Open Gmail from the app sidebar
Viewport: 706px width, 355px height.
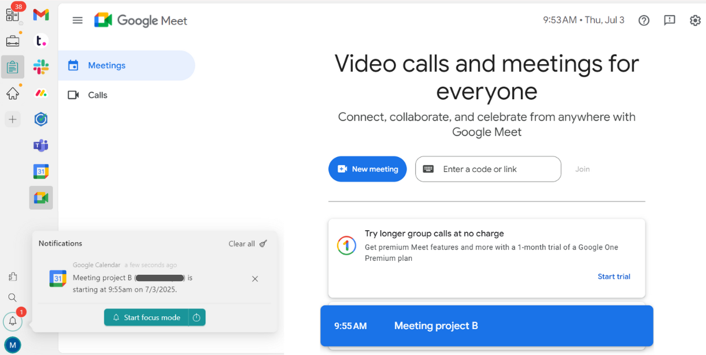(x=41, y=15)
